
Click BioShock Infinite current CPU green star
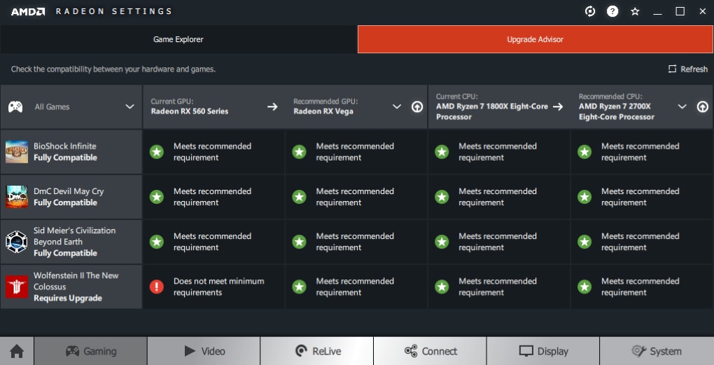click(x=442, y=152)
